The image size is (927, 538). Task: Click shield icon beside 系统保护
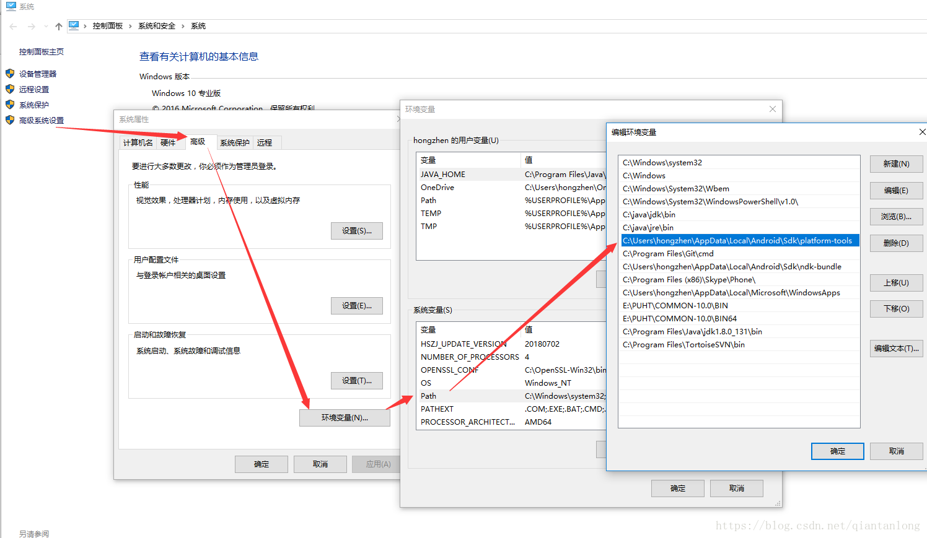[x=10, y=105]
